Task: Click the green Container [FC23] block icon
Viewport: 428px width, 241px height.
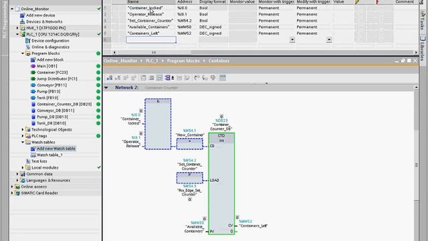Action: tap(33, 72)
